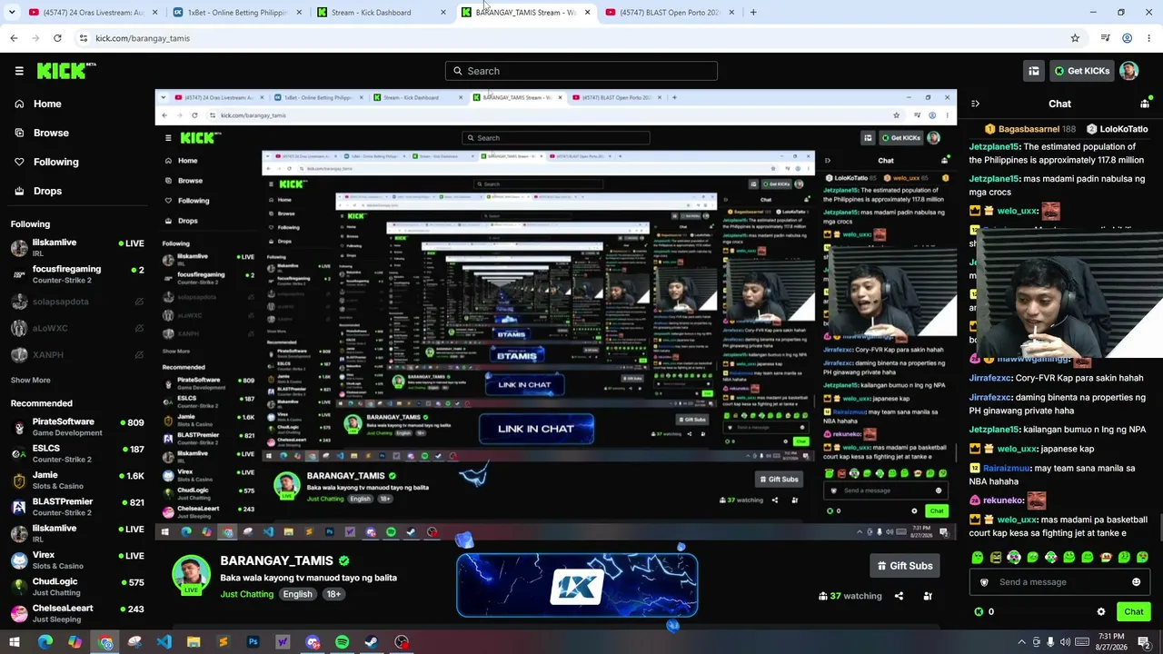Open Windows Start menu
The width and height of the screenshot is (1163, 654).
click(15, 642)
